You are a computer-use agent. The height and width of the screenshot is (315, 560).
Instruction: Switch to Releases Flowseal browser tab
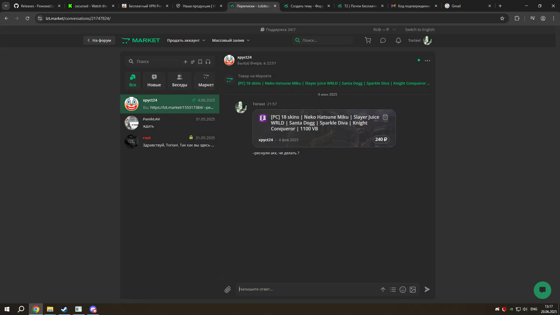coord(37,6)
